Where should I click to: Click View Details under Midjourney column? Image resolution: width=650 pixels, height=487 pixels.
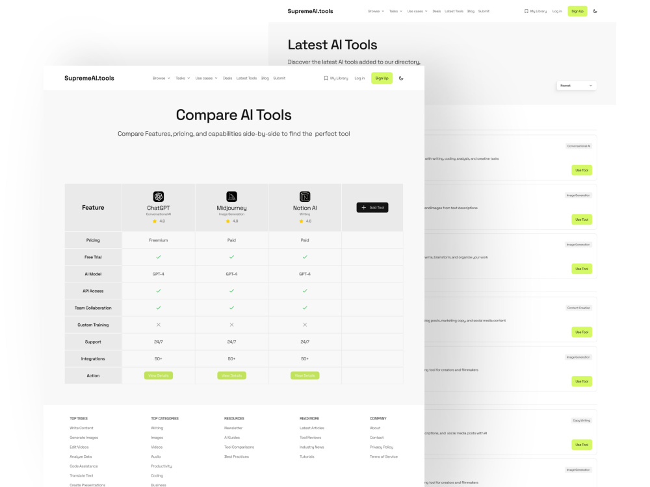pos(232,375)
